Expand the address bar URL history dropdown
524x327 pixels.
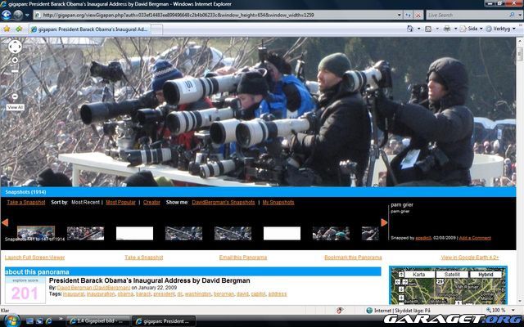(x=398, y=15)
